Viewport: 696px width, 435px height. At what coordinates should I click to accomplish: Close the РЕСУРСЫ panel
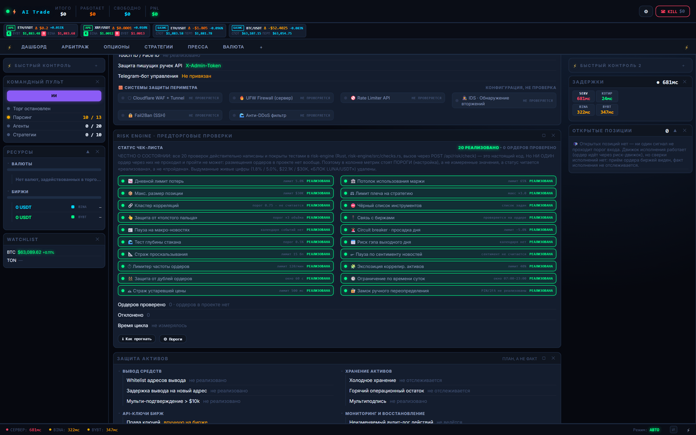tap(97, 152)
